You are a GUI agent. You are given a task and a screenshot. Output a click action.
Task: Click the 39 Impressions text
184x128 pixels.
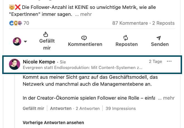[x=120, y=109]
